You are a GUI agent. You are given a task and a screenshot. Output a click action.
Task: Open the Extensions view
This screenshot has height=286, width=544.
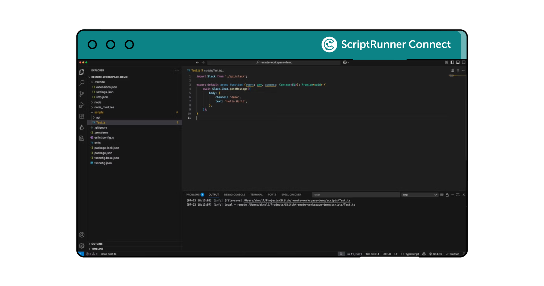tap(82, 116)
